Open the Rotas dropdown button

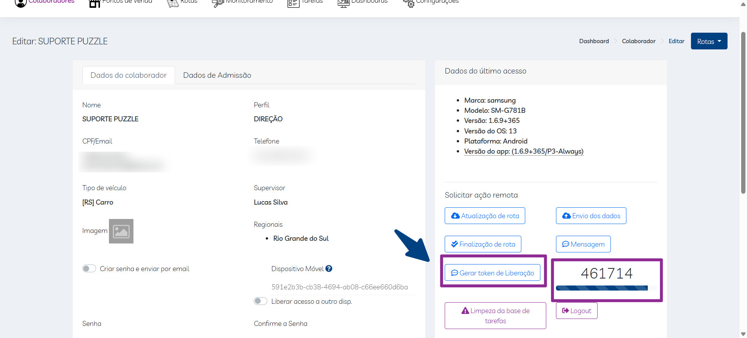[709, 41]
